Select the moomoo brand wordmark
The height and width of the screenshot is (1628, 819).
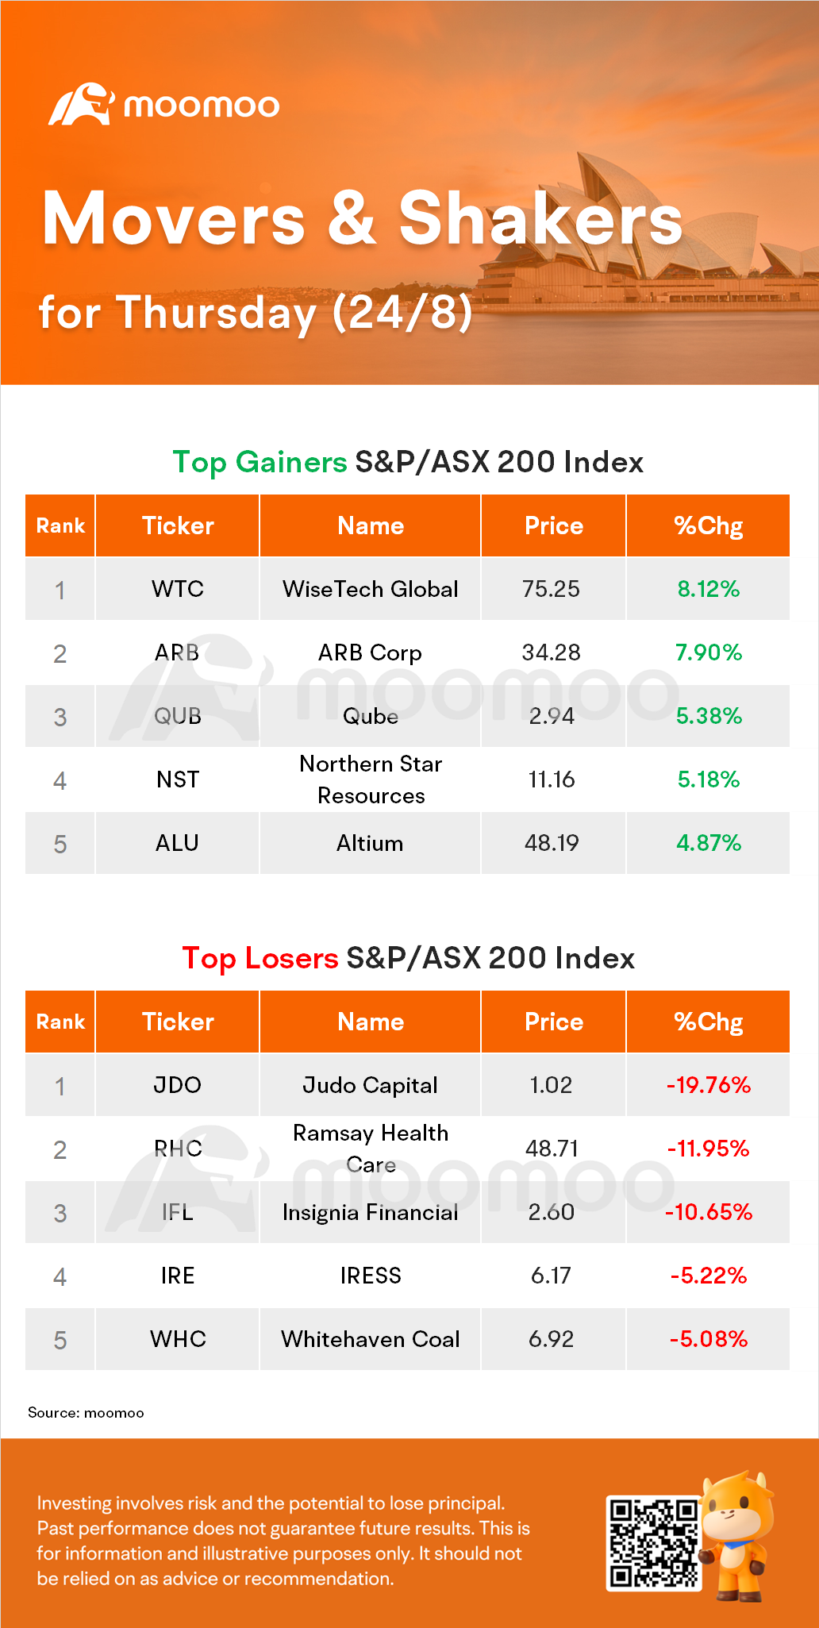202,106
